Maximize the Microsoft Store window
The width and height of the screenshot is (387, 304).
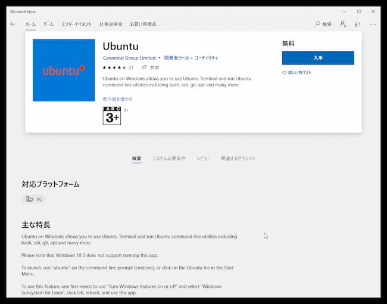point(359,11)
